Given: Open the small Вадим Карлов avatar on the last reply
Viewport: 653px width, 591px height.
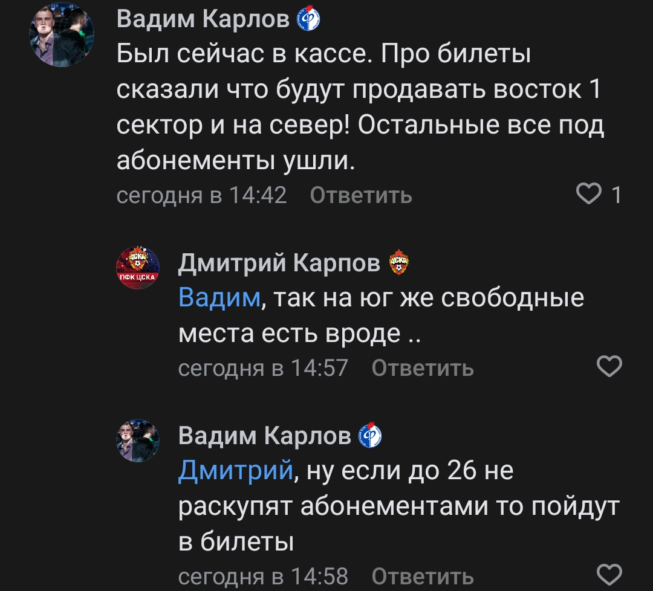Looking at the screenshot, I should tap(138, 441).
